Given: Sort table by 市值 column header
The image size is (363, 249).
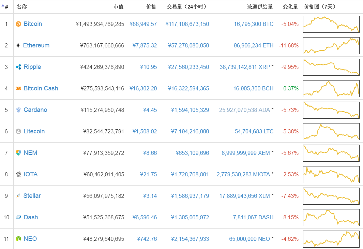Looking at the screenshot, I should click(x=118, y=6).
